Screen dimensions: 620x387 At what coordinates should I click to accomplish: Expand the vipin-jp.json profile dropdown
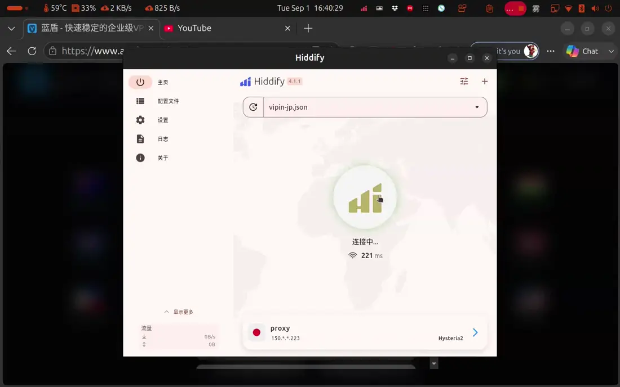point(477,107)
